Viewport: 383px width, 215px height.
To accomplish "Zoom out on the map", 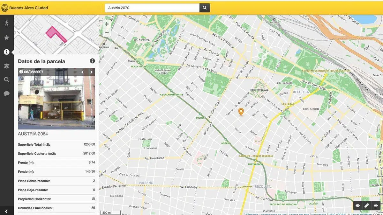I will tap(107, 32).
